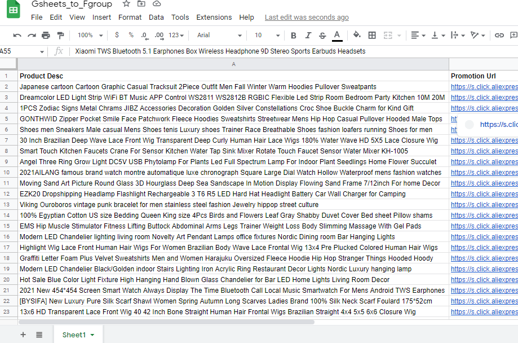Open 'Last edit was seconds ago' history link
518x343 pixels.
click(307, 17)
